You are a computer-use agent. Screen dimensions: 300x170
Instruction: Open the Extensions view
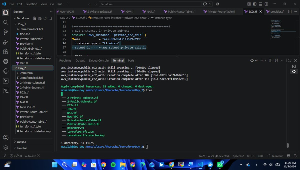coord(5,52)
